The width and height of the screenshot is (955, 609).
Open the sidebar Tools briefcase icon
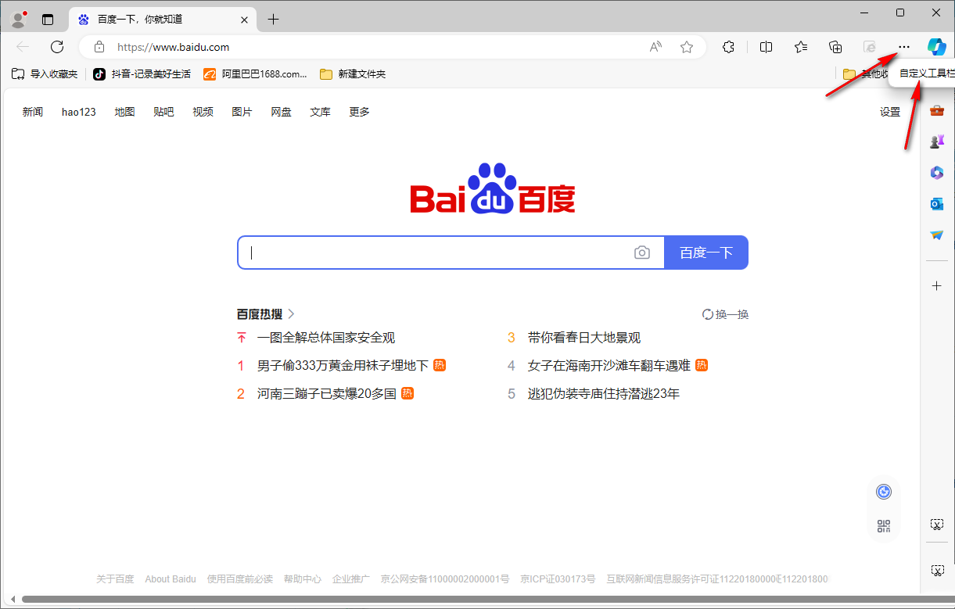[937, 110]
